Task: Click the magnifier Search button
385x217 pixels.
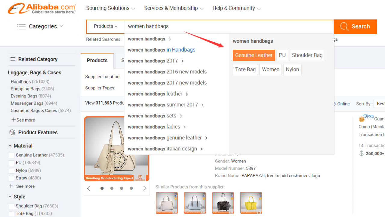Action: (x=355, y=27)
